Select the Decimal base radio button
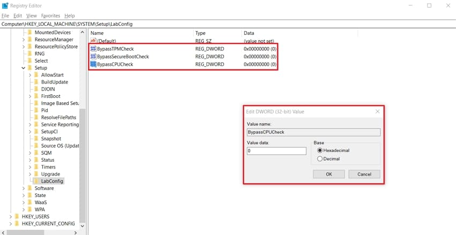Viewport: 456px width, 235px height. click(320, 159)
